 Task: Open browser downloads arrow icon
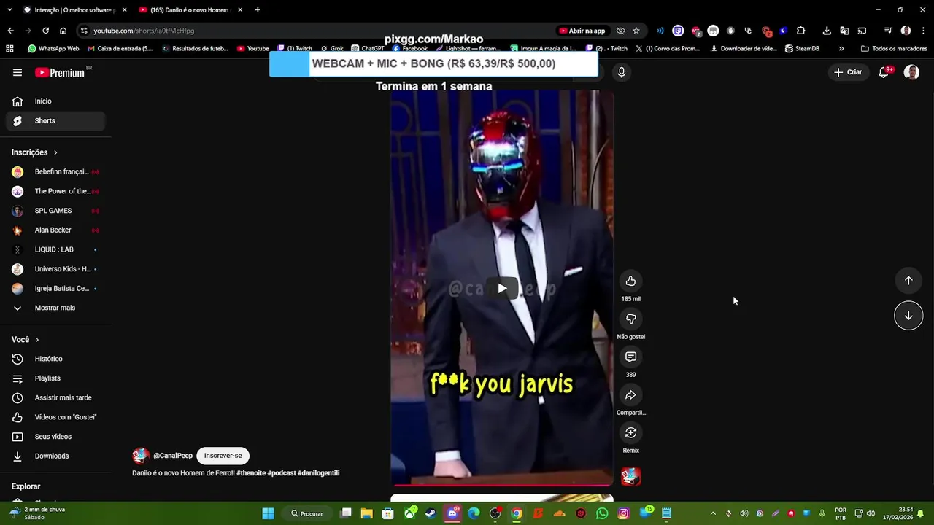(x=827, y=31)
